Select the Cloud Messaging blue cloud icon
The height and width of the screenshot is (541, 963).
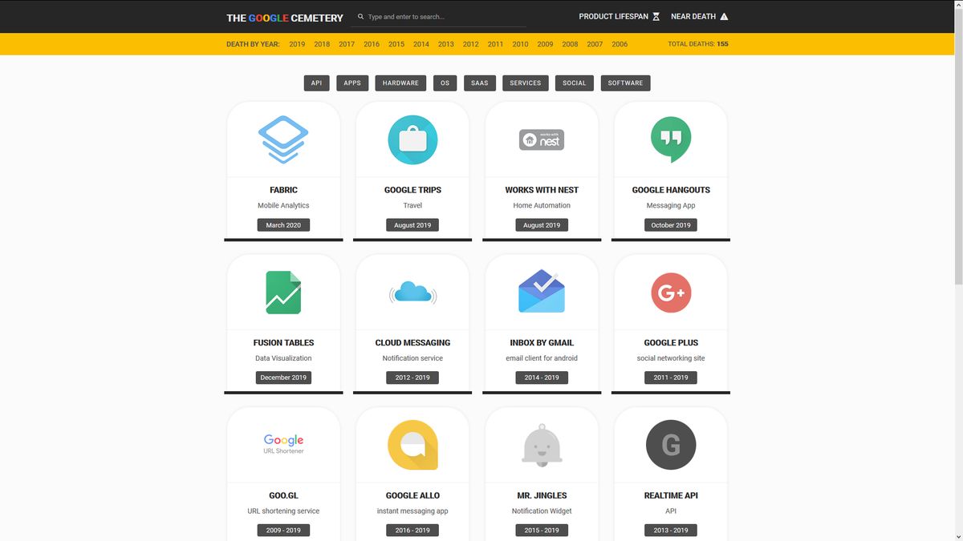[x=412, y=291]
